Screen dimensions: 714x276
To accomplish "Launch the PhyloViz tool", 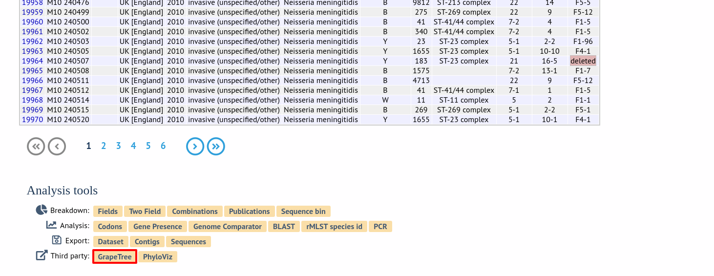I will tap(158, 256).
